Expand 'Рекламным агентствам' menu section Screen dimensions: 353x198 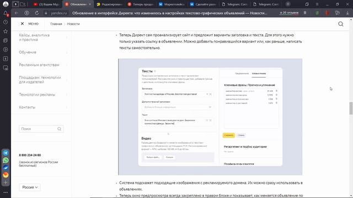pyautogui.click(x=43, y=65)
